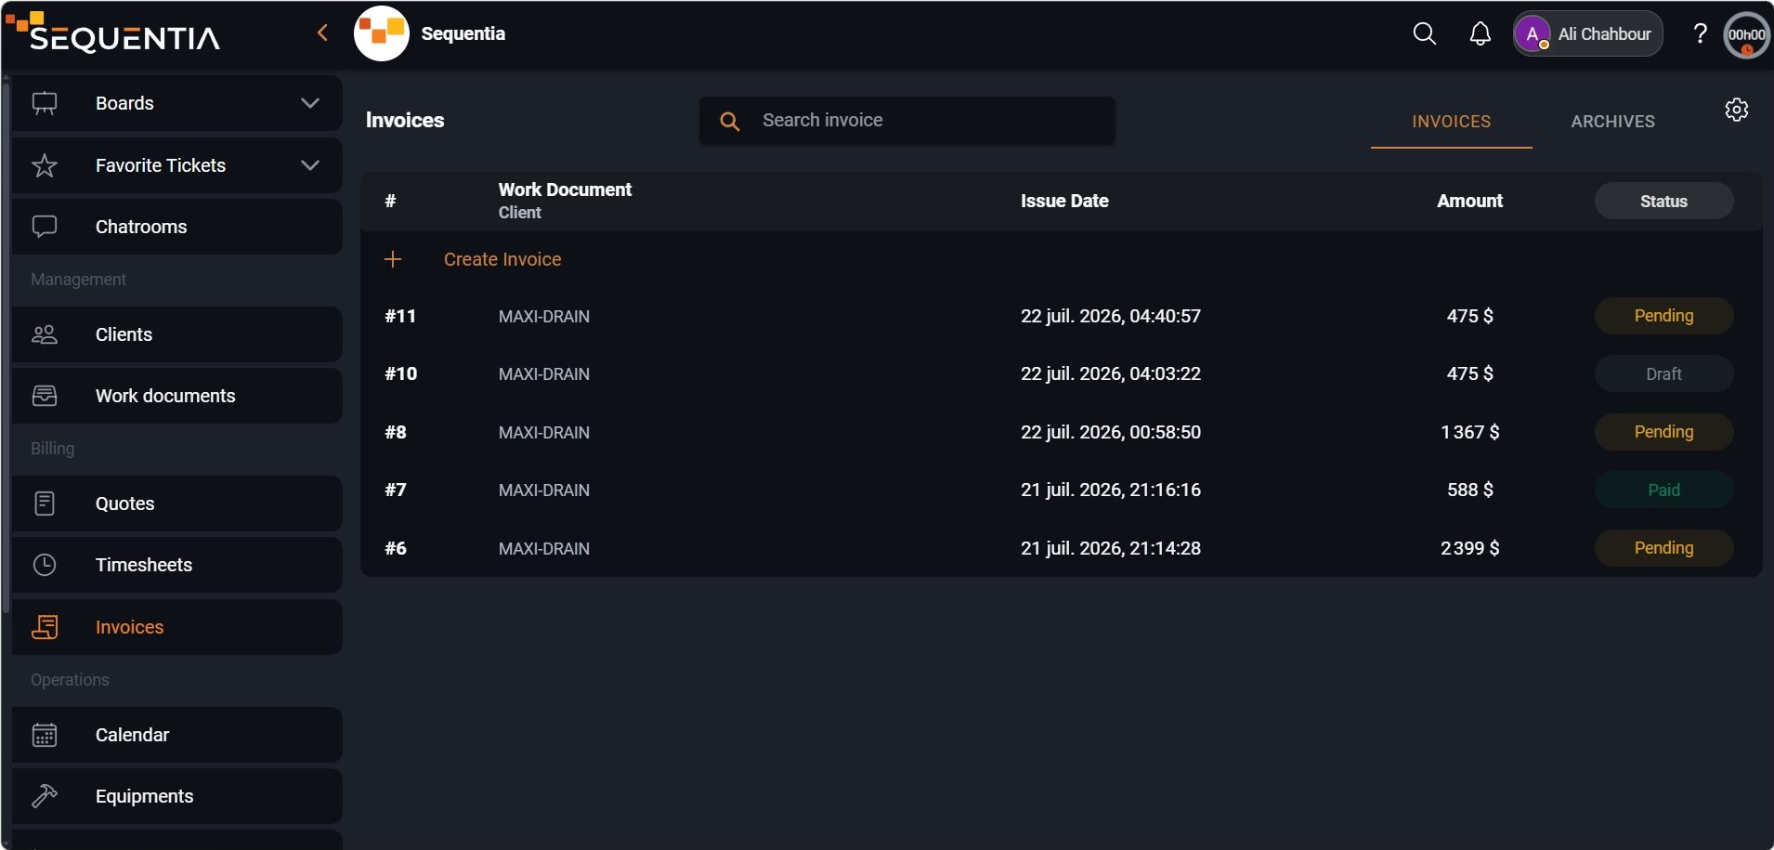This screenshot has height=850, width=1774.
Task: Click Pending status of invoice #8
Action: coord(1663,432)
